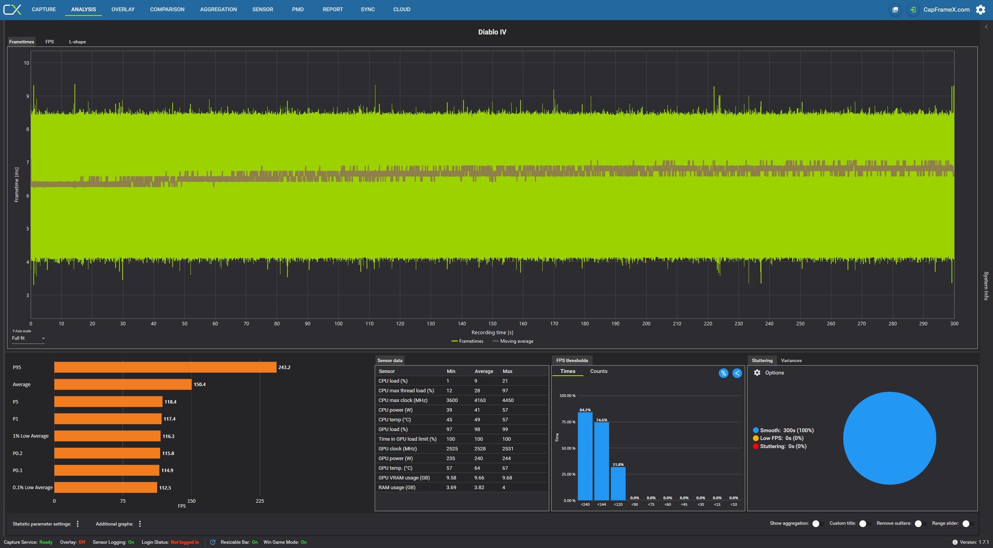Select the GPU VRAM usage (GB) row

pyautogui.click(x=462, y=478)
